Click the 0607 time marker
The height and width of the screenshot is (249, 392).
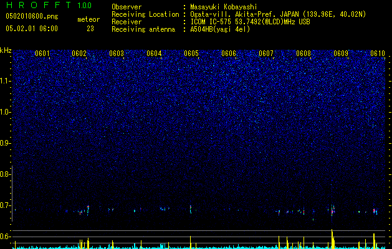point(266,54)
